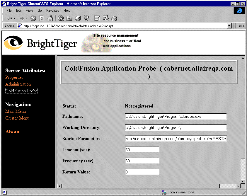Expand the Forward button history dropdown

[27, 18]
